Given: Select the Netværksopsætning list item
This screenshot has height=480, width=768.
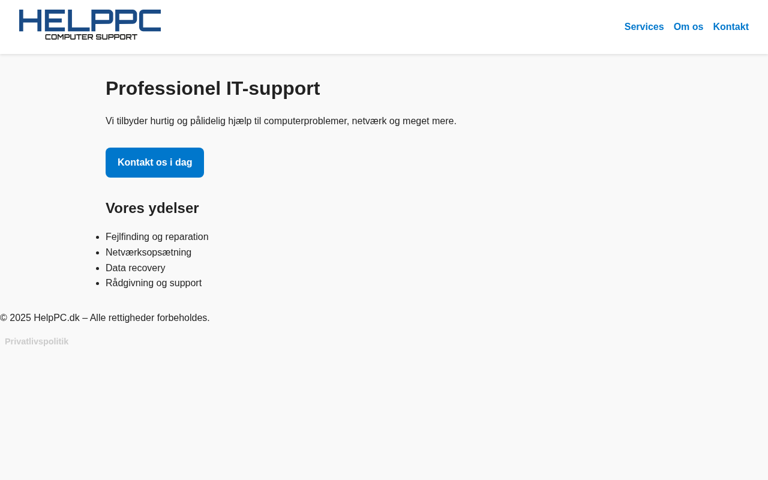Looking at the screenshot, I should click(148, 253).
